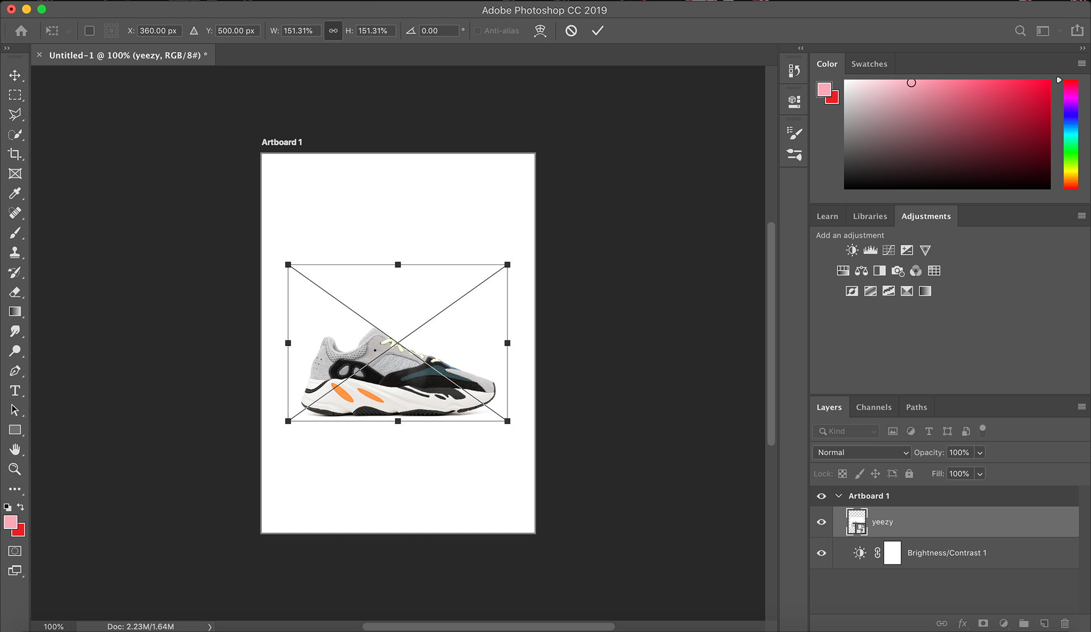Collapse the Artboard 1 group

(x=838, y=496)
